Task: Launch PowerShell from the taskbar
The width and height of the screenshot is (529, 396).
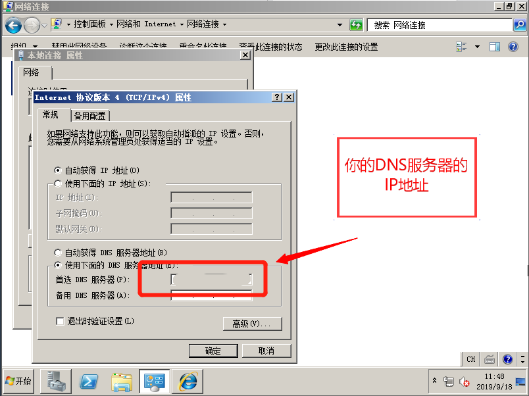Action: 88,381
